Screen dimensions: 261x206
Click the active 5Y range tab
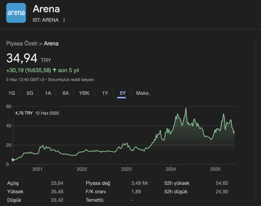pyautogui.click(x=123, y=93)
